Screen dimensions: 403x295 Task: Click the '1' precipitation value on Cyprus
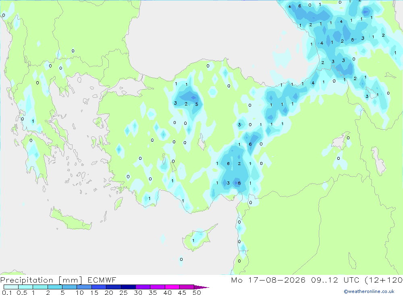point(193,241)
